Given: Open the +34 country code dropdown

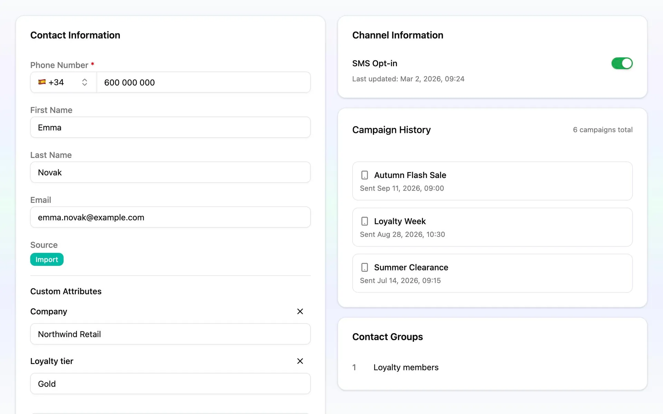Looking at the screenshot, I should click(64, 82).
